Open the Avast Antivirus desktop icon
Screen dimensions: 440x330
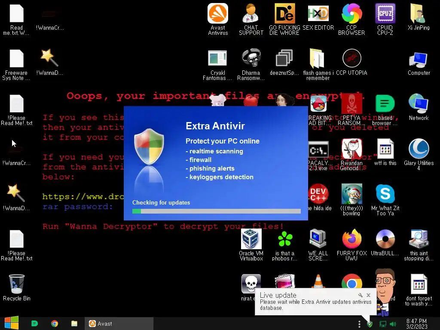[218, 19]
